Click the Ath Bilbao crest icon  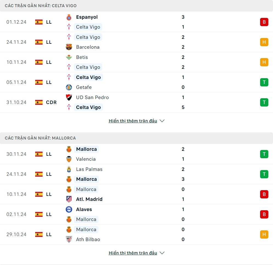(x=69, y=239)
